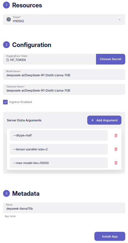Viewport: 128px width, 243px height.
Task: Click Add Argument button
Action: click(104, 120)
